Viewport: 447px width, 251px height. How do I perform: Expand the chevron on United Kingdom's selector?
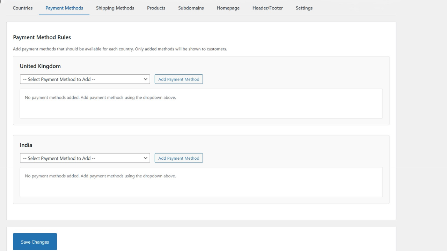146,79
